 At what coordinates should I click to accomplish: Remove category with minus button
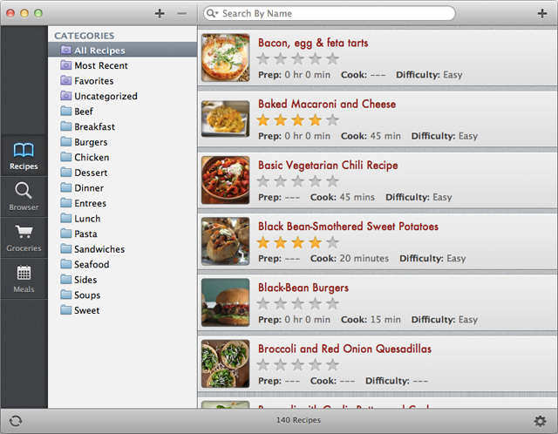[182, 14]
